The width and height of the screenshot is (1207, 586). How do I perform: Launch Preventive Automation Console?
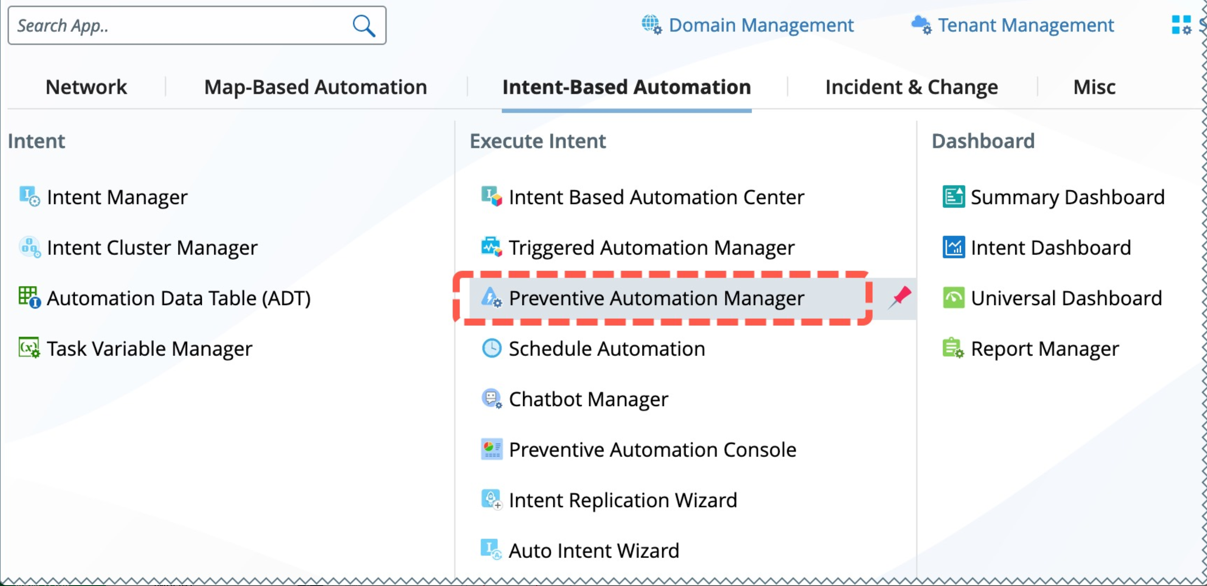point(652,449)
